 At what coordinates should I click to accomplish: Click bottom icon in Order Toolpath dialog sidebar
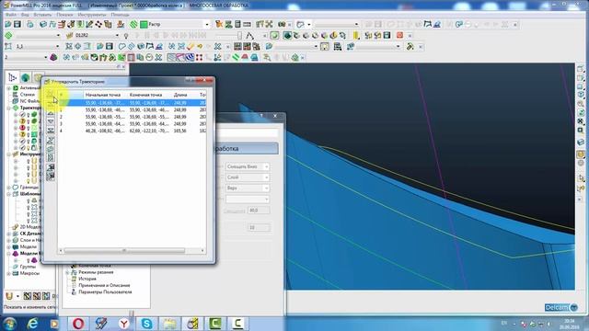51,177
